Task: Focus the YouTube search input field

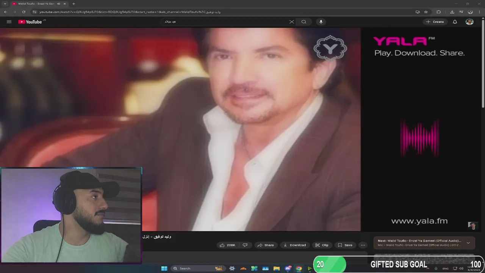Action: pos(225,22)
